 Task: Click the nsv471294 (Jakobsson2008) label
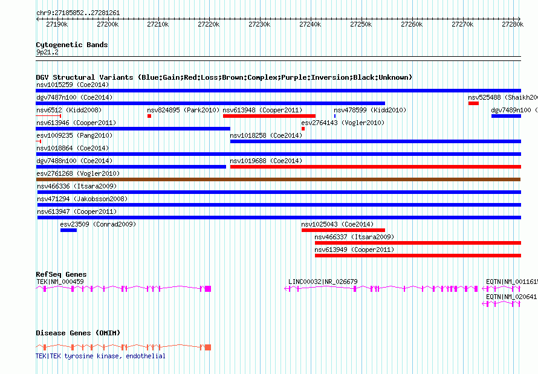[x=82, y=199]
